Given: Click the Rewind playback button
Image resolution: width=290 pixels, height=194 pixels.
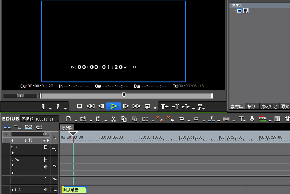Looking at the screenshot, I should pos(90,106).
